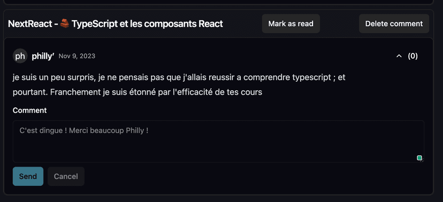
Task: Click the Nov 9, 2023 timestamp
Action: [77, 56]
